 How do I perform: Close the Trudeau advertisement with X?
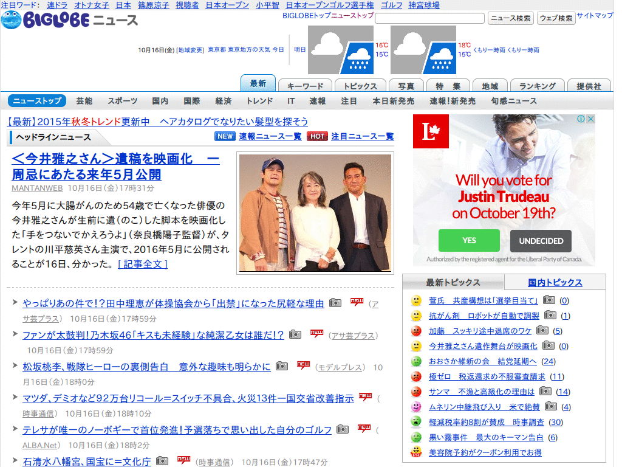pyautogui.click(x=590, y=119)
